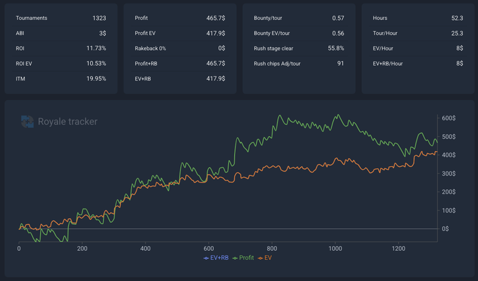Click the EV+RB/Hour label
Viewport: 478px width, 281px height.
point(388,64)
